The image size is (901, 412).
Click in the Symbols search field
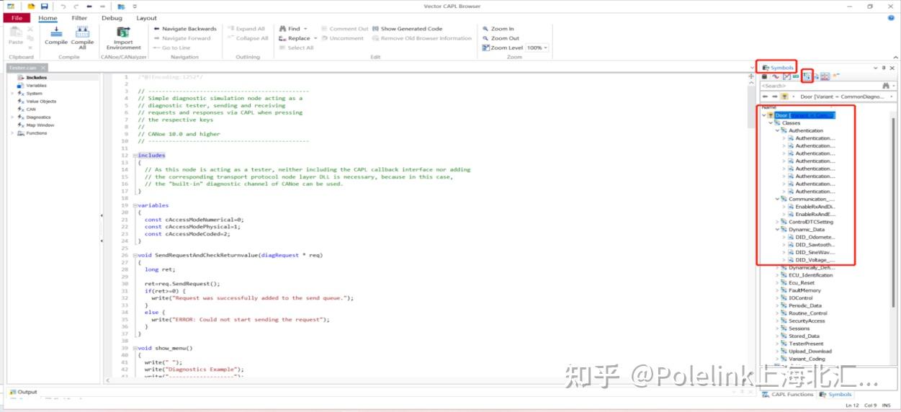tap(820, 86)
